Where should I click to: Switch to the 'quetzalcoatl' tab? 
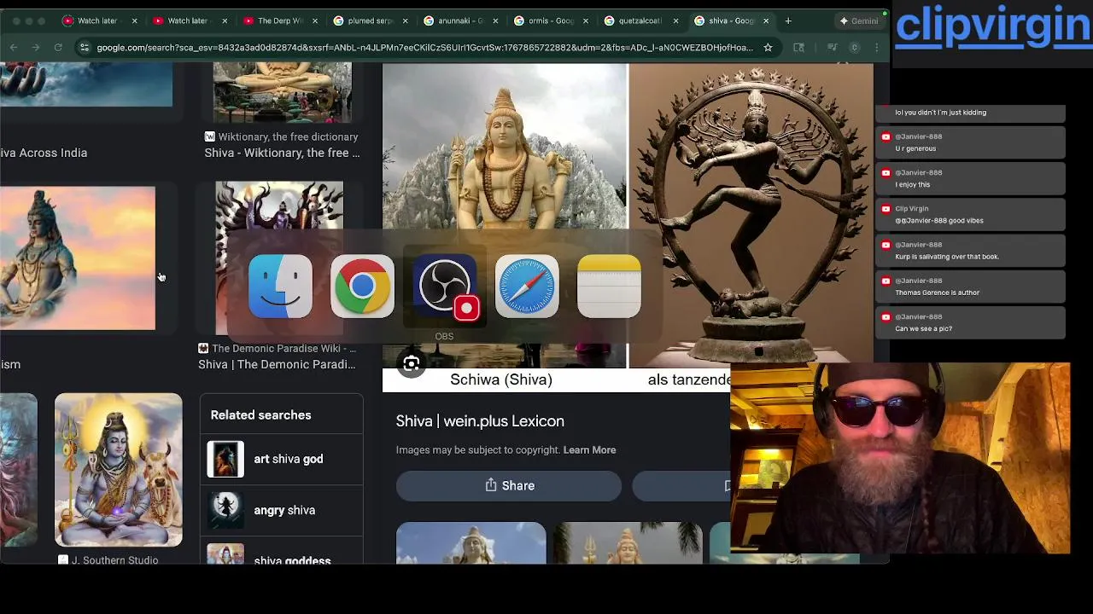pos(639,20)
